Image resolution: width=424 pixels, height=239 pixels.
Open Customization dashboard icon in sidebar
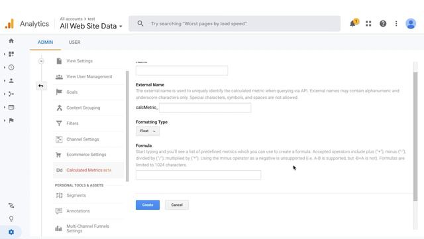pyautogui.click(x=11, y=54)
